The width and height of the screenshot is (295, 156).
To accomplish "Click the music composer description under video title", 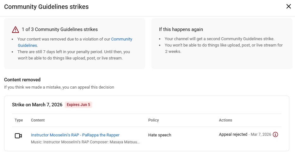I will 85,142.
